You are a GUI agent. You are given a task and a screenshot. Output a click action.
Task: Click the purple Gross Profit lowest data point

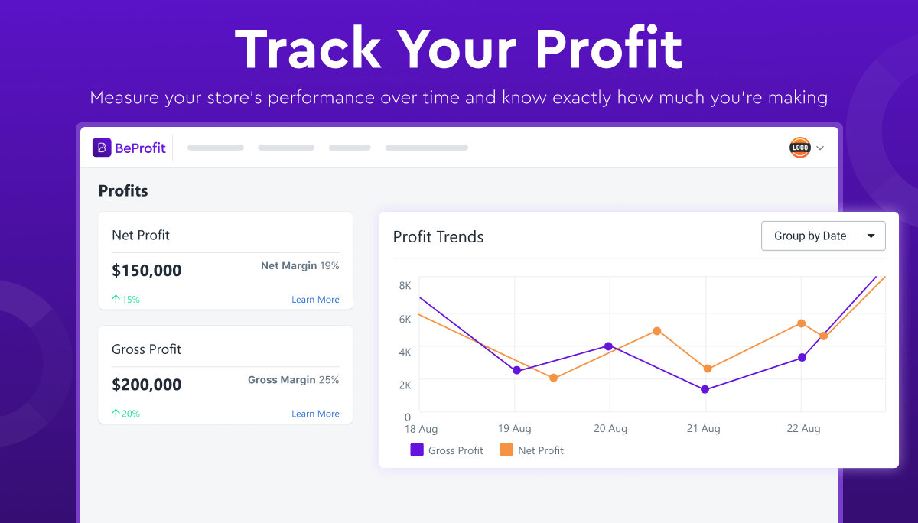point(705,389)
